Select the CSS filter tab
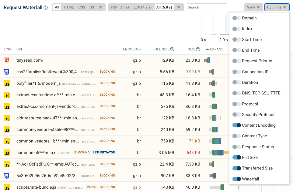 [82, 8]
